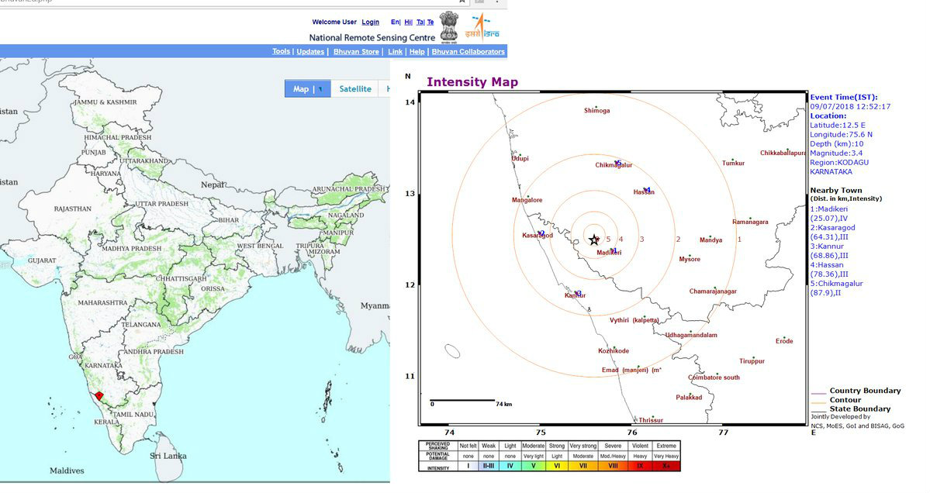Click the Kasaragod town label

[x=538, y=236]
